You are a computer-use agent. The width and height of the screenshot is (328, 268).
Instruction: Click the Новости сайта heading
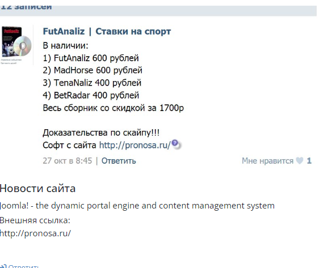tap(37, 188)
